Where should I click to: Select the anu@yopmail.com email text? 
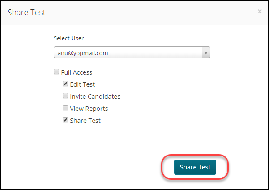coord(83,53)
